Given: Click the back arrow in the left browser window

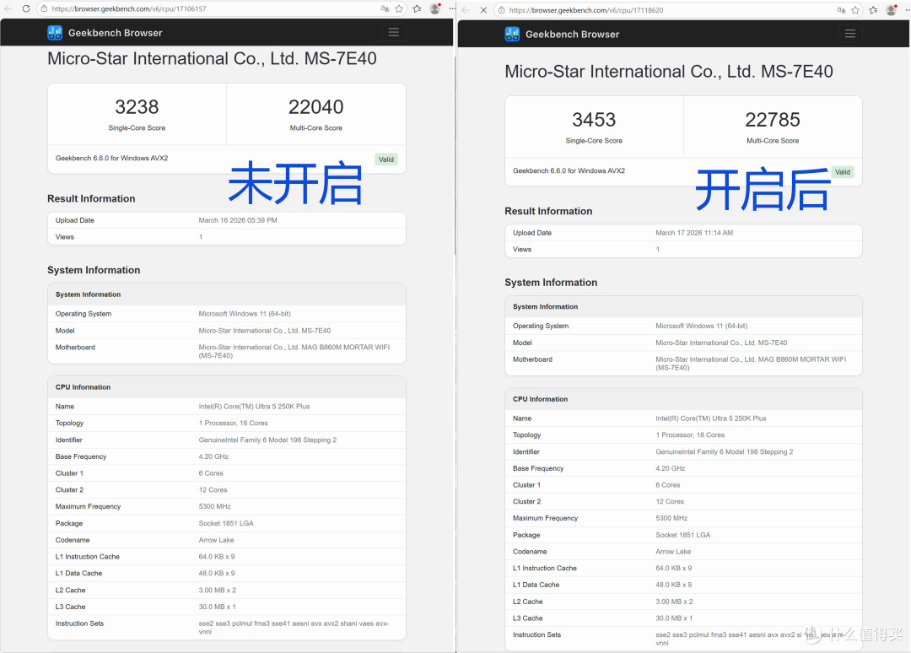Looking at the screenshot, I should [8, 8].
